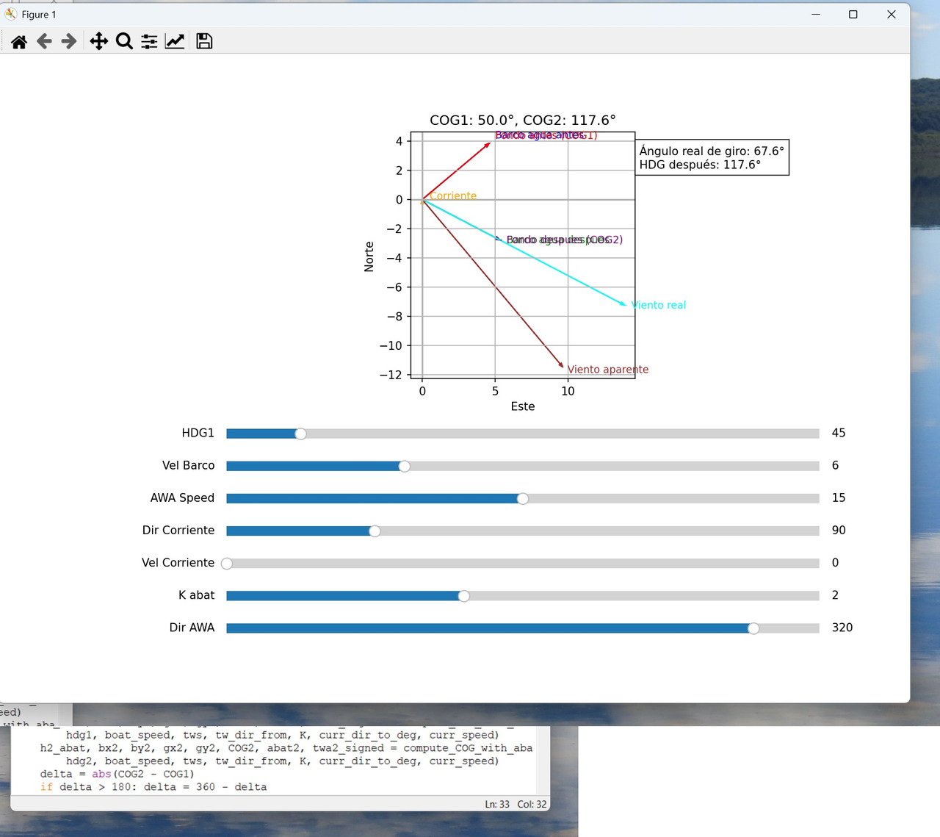Activate the Zoom-to-rectangle magnifier tool
The height and width of the screenshot is (837, 940).
(124, 41)
